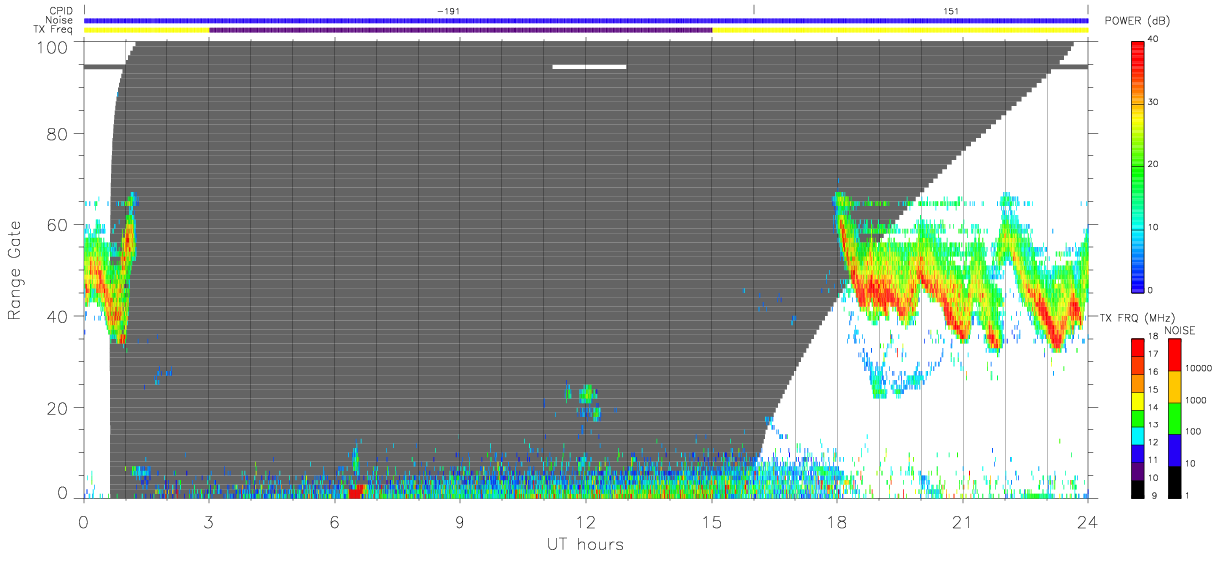Click the '24' tick on UT hours axis
The height and width of the screenshot is (565, 1224).
pos(1087,522)
